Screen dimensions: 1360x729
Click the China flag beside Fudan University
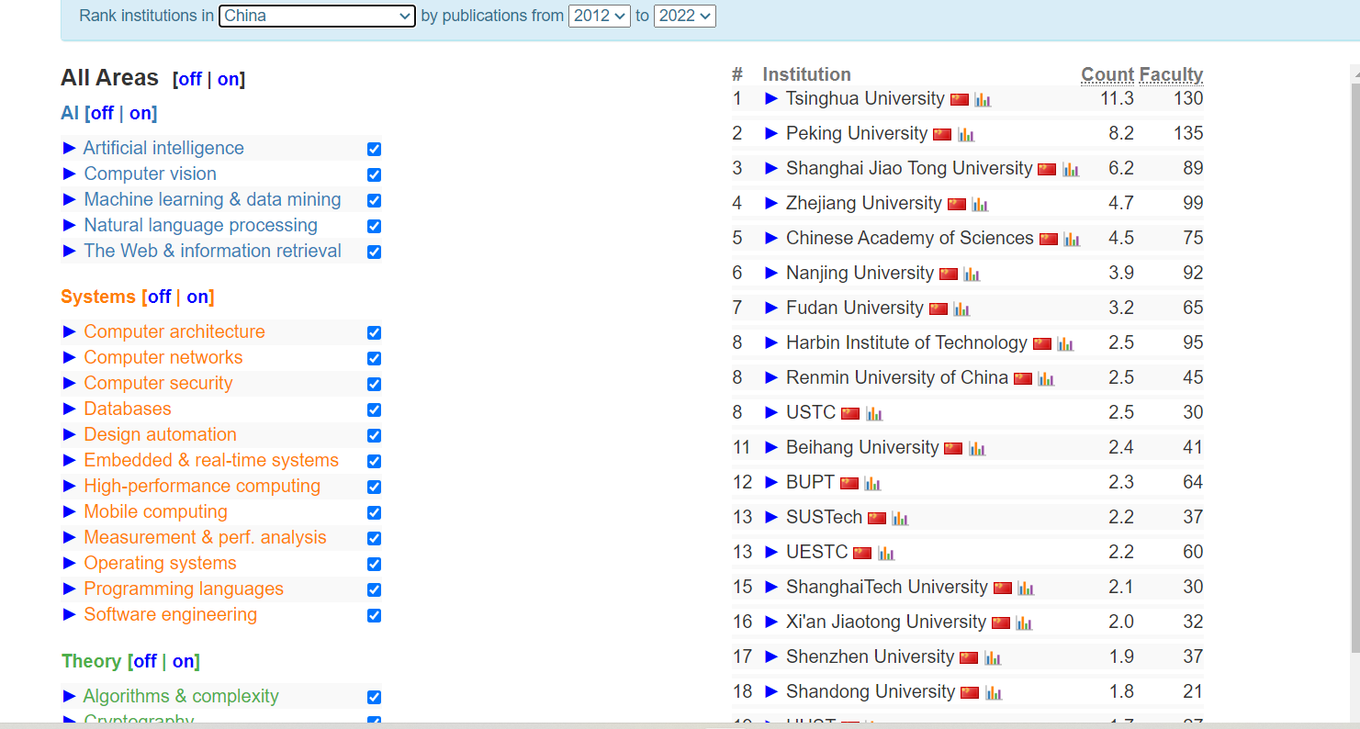point(938,309)
